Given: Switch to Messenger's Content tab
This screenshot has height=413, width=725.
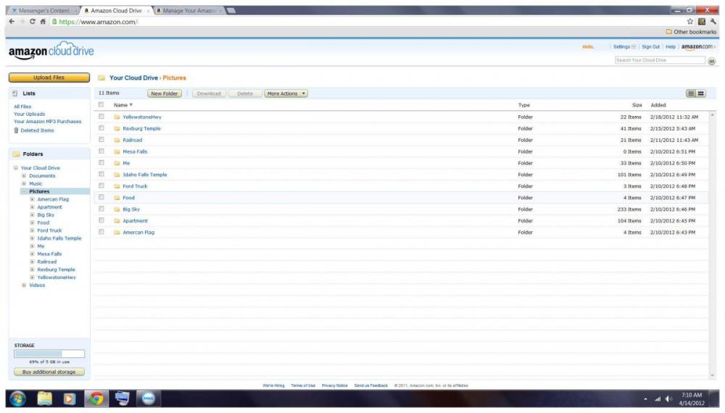Looking at the screenshot, I should pos(43,11).
